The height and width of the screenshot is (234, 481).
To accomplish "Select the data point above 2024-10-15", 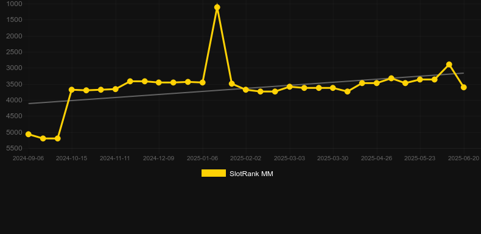I will click(72, 90).
